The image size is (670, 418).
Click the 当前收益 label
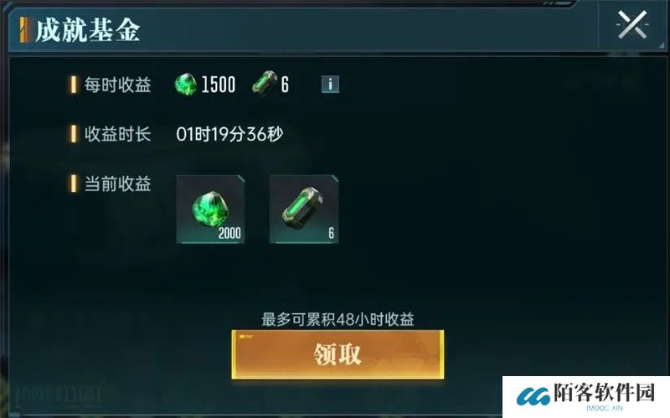tap(117, 183)
